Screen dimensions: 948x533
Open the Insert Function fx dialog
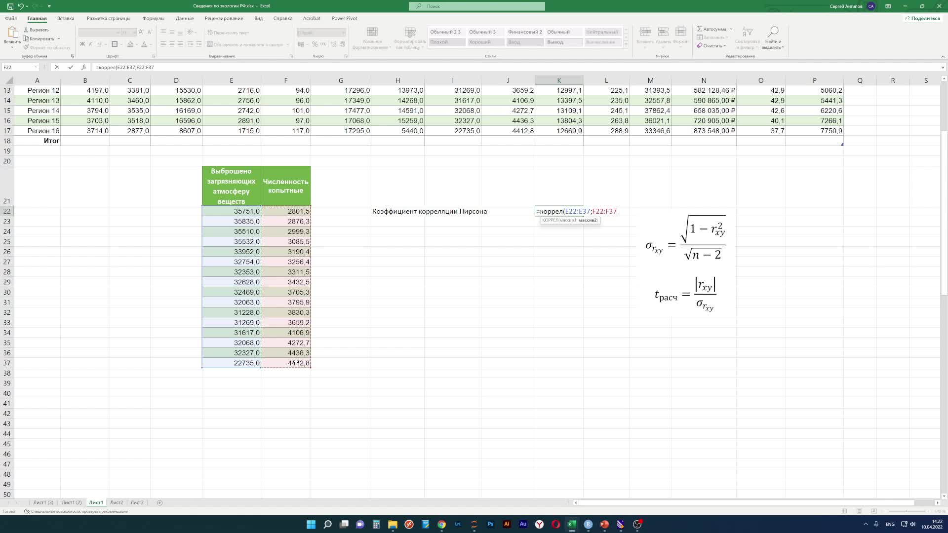83,67
